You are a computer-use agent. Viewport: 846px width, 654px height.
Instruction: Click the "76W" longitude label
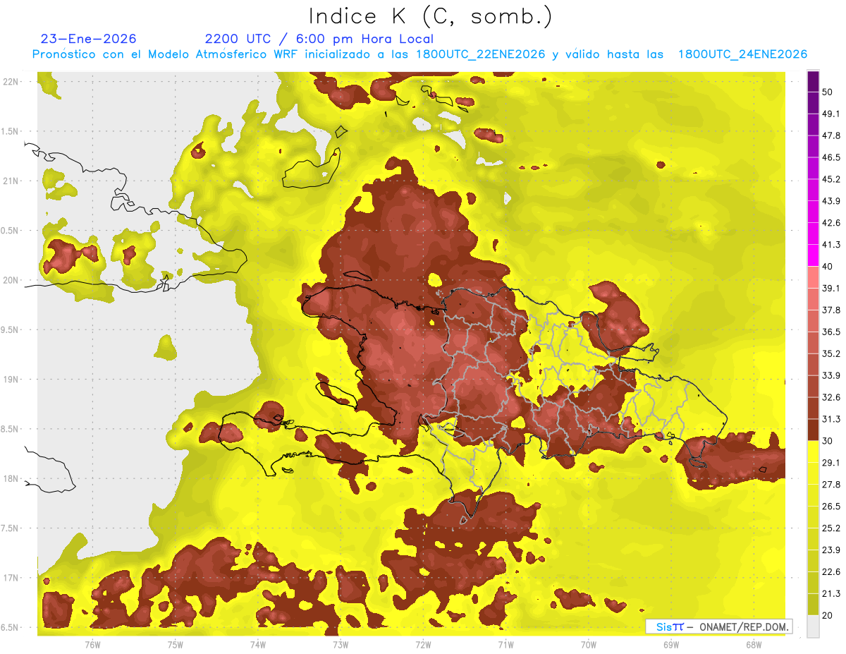pyautogui.click(x=92, y=644)
